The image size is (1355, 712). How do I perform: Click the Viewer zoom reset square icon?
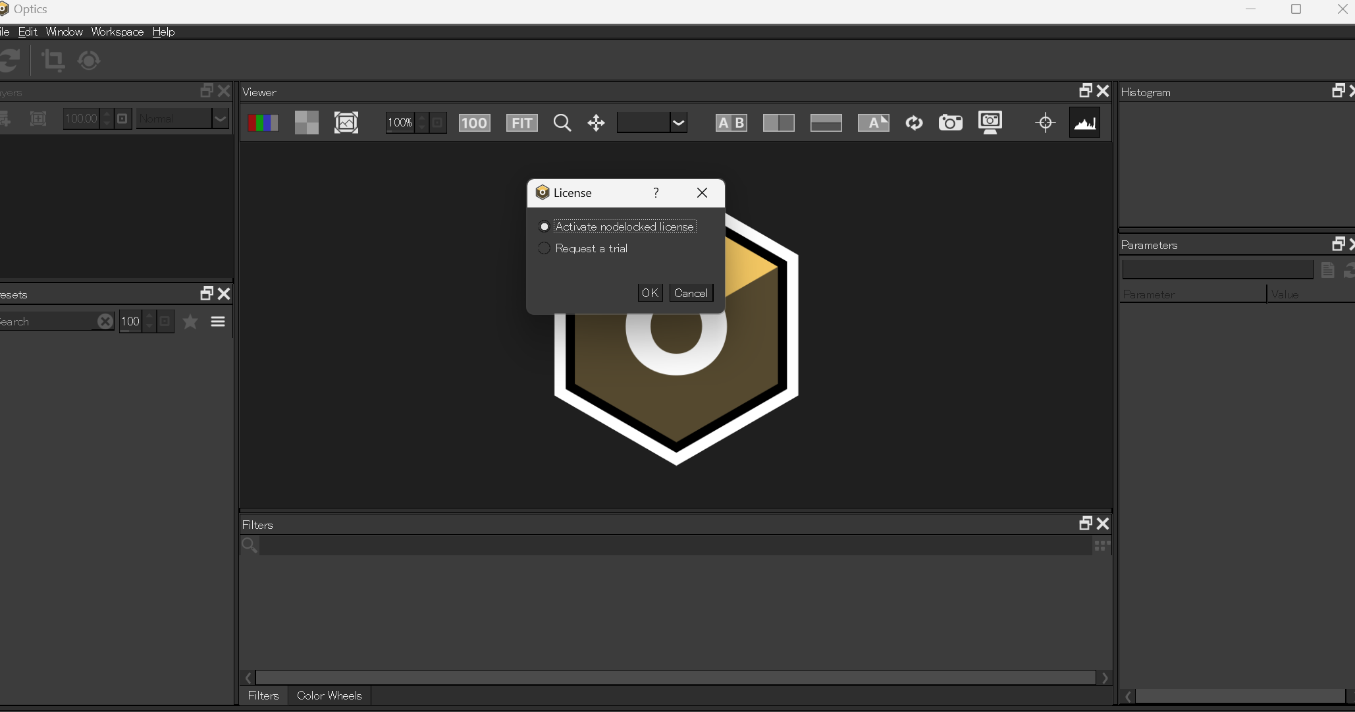[438, 123]
